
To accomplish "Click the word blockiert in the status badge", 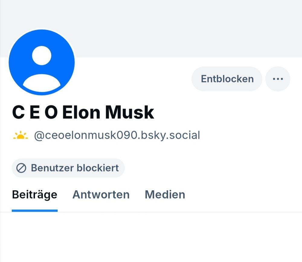I will click(98, 168).
